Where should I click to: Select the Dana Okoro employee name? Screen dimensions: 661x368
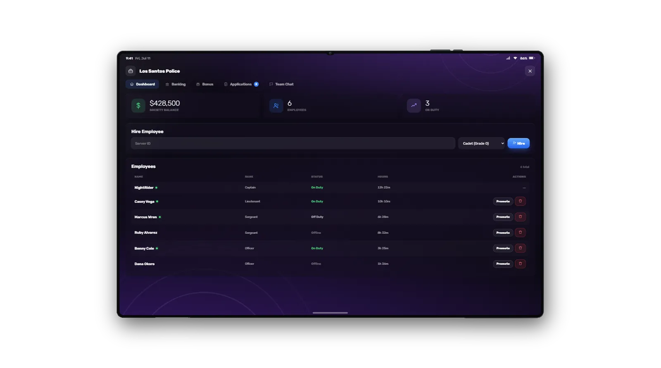(x=145, y=264)
